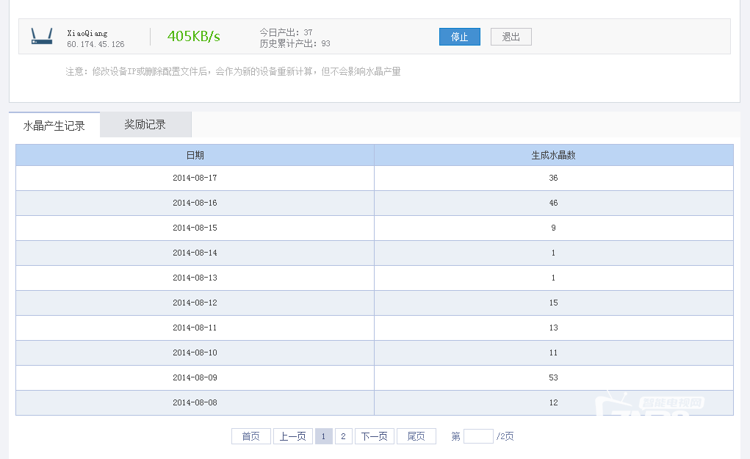Select date cell 2014-08-17
Viewport: 750px width, 459px height.
195,178
